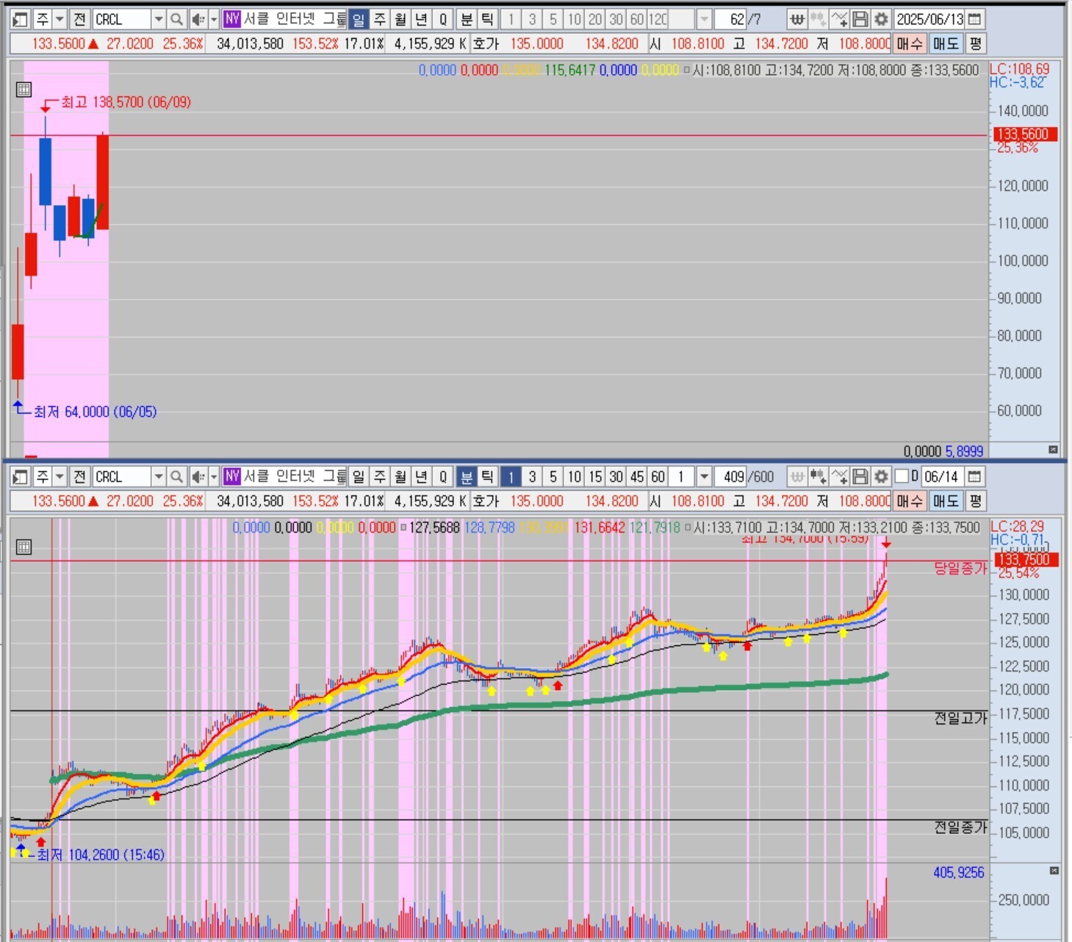Select the 5-minute interval tab in the bottom chart
Image resolution: width=1072 pixels, height=942 pixels.
click(x=553, y=477)
